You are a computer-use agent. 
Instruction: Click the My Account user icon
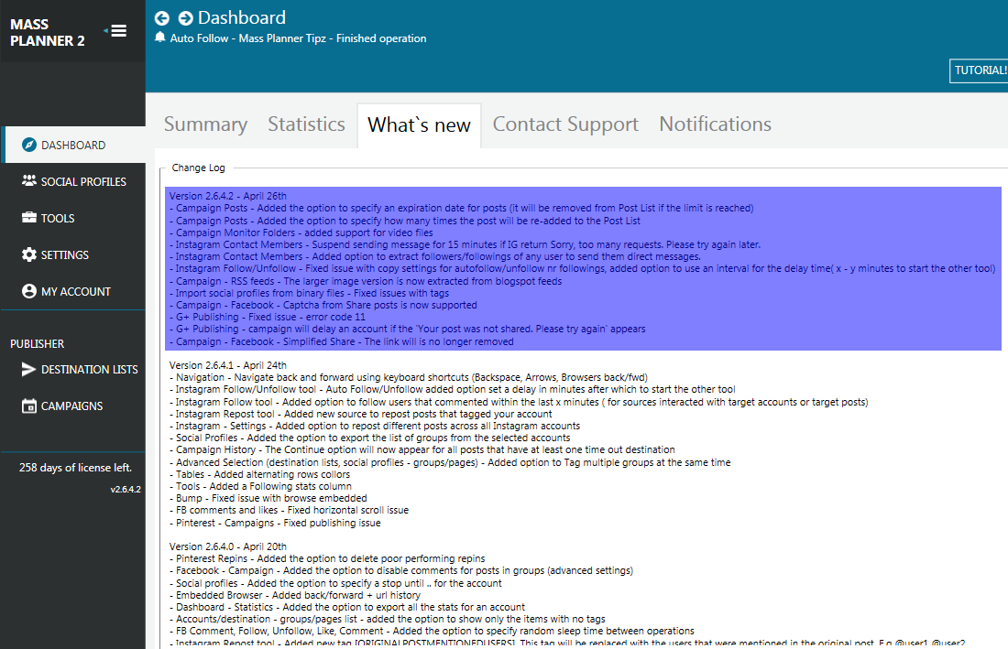tap(28, 291)
